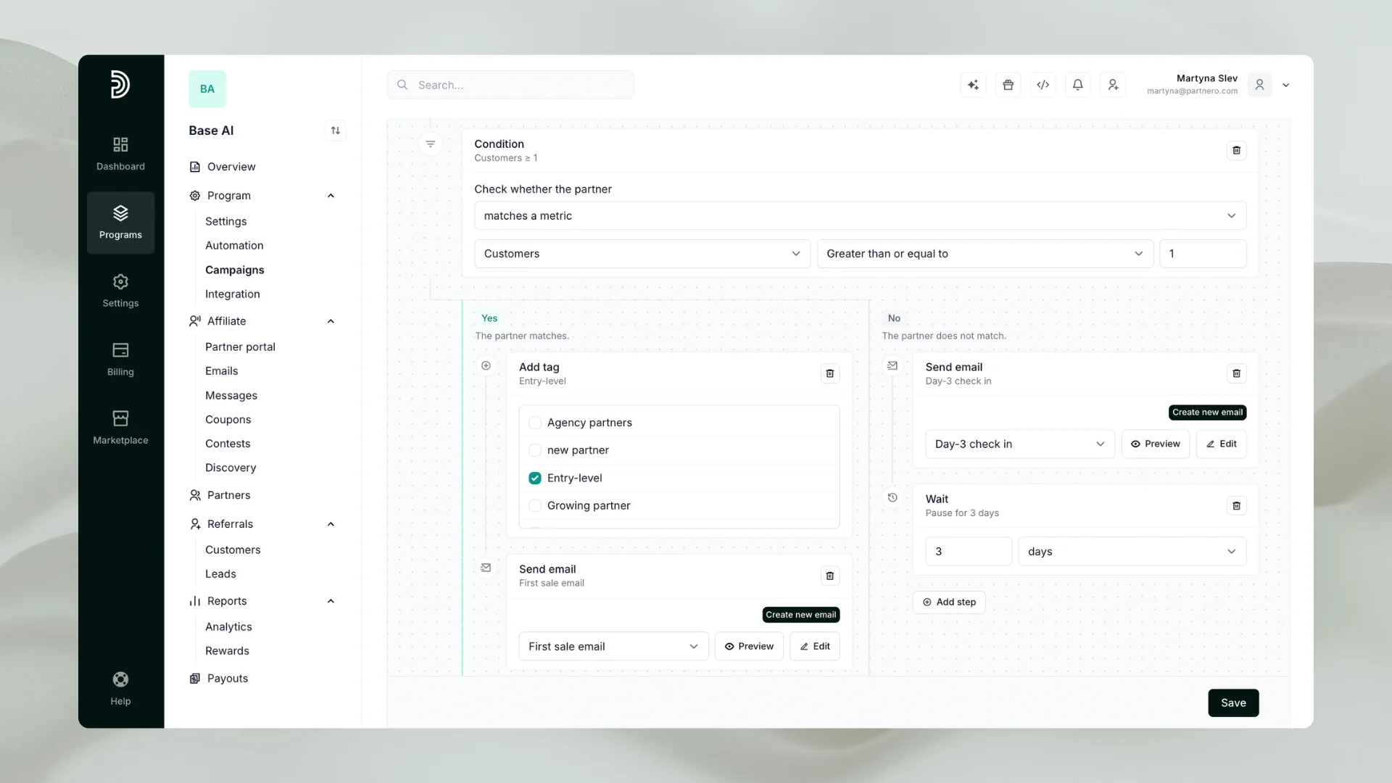Open the days unit dropdown
Image resolution: width=1392 pixels, height=783 pixels.
click(x=1132, y=552)
